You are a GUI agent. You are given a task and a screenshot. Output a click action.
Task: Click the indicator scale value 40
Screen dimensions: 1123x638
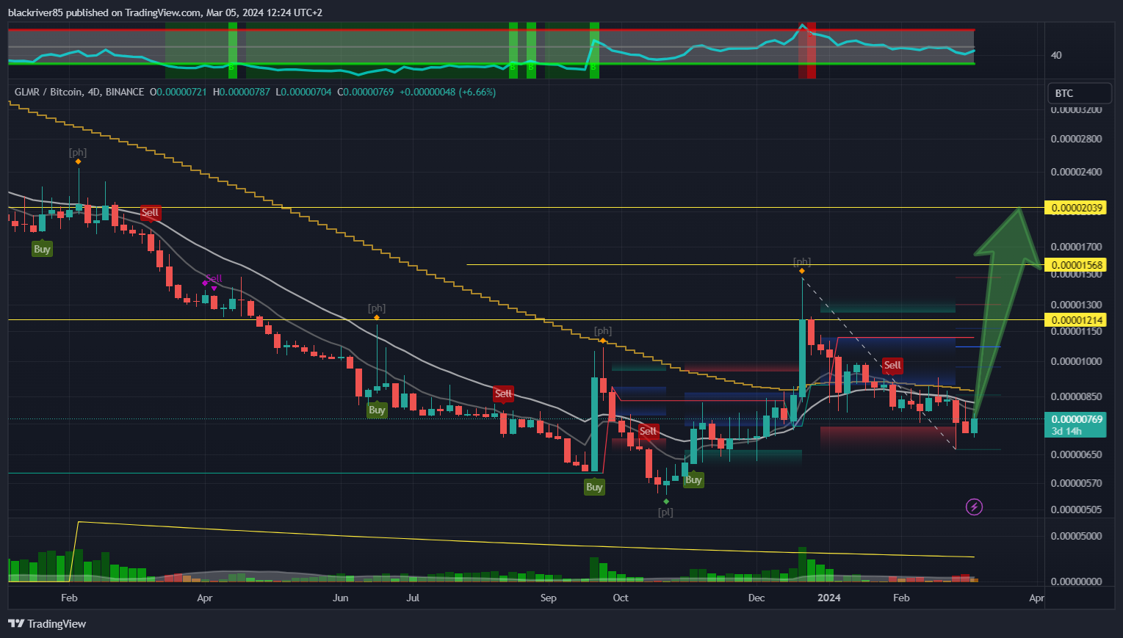coord(1056,55)
